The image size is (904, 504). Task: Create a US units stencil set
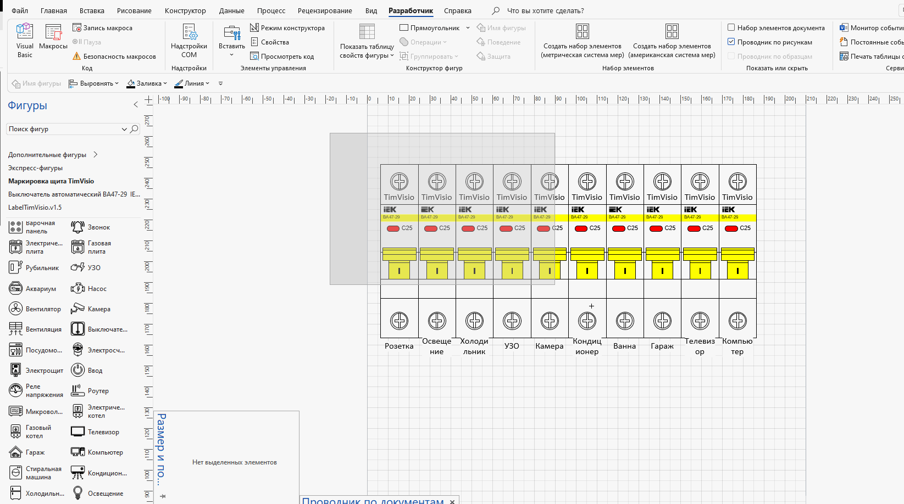pyautogui.click(x=672, y=40)
